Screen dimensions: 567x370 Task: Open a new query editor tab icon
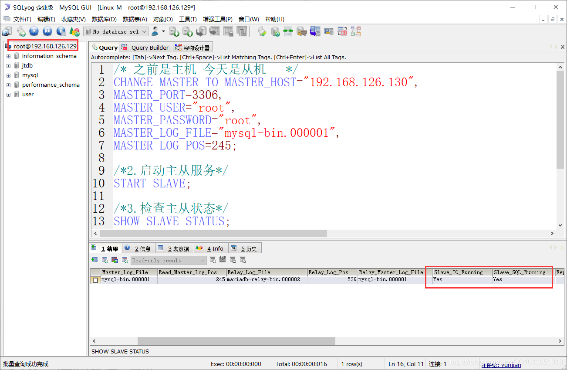(x=21, y=31)
